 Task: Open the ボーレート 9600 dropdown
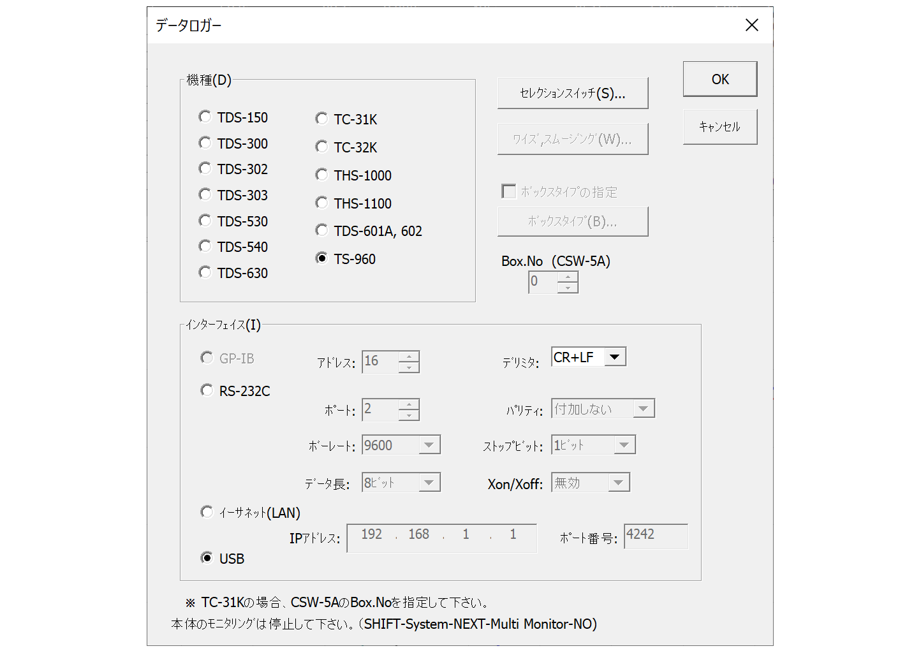(430, 444)
